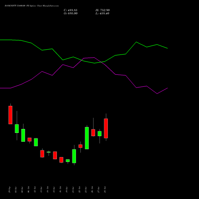Click the 26 Oct date axis label
Image resolution: width=199 pixels, height=199 pixels.
coord(92,189)
